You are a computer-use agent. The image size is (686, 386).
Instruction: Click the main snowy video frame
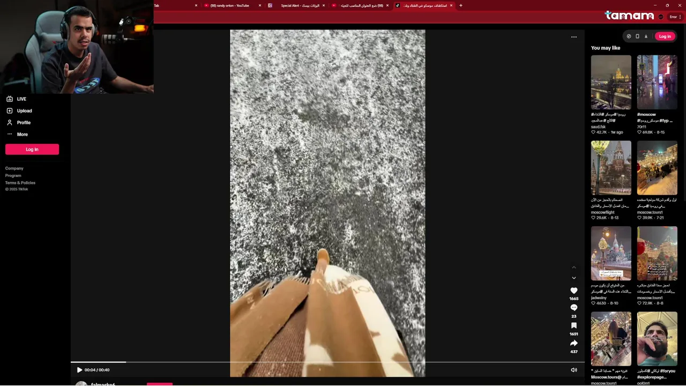click(327, 203)
